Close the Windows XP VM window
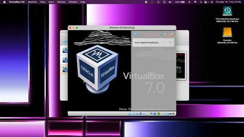Screen dimensions: 244x137 [x=70, y=28]
